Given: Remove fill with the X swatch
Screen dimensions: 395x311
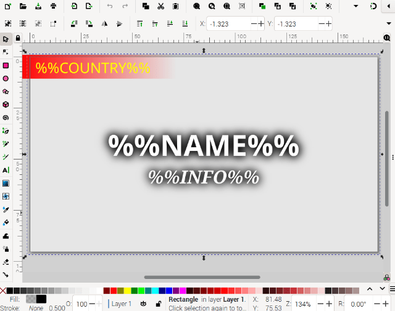Looking at the screenshot, I should point(3,291).
